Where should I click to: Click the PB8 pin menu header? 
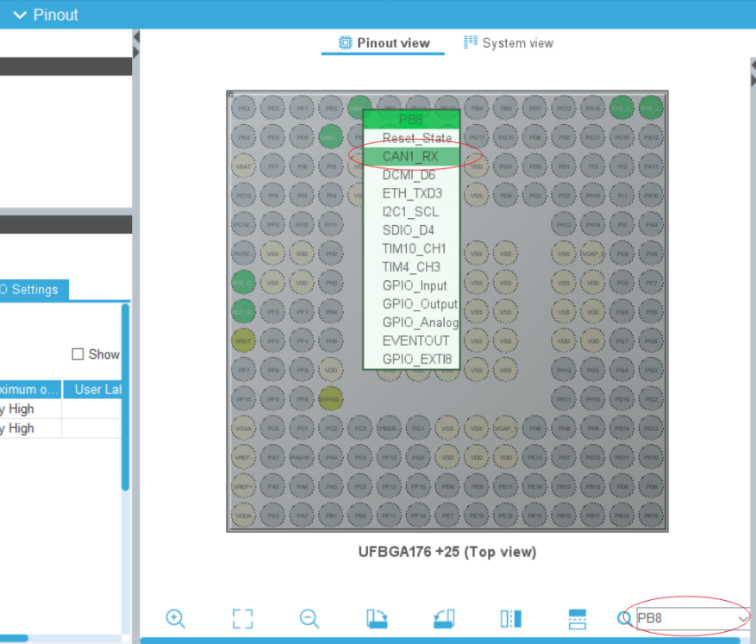pos(411,119)
